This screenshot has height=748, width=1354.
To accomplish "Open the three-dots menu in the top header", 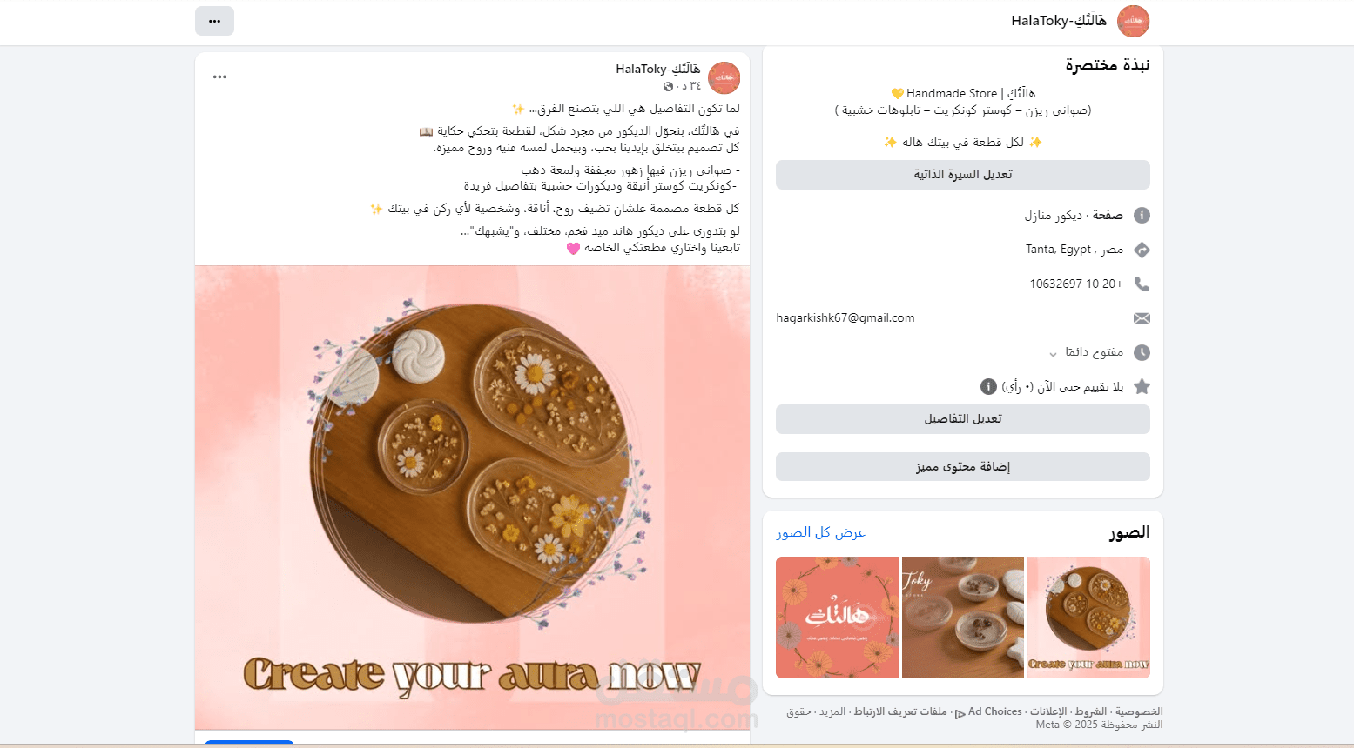I will [x=214, y=21].
